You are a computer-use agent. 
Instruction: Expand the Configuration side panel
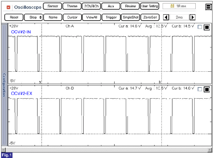[x=4, y=85]
